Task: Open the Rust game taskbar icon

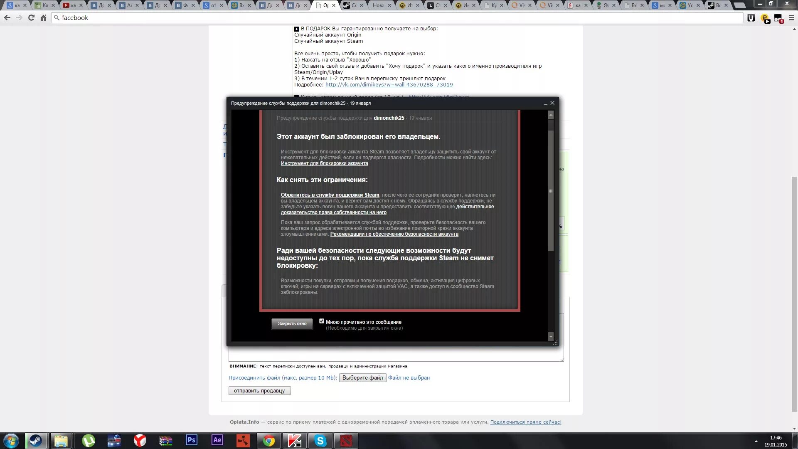Action: [243, 441]
